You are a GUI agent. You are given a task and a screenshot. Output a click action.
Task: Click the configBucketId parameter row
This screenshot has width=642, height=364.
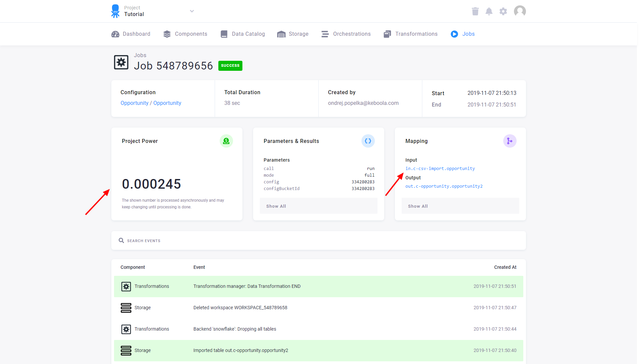(319, 189)
